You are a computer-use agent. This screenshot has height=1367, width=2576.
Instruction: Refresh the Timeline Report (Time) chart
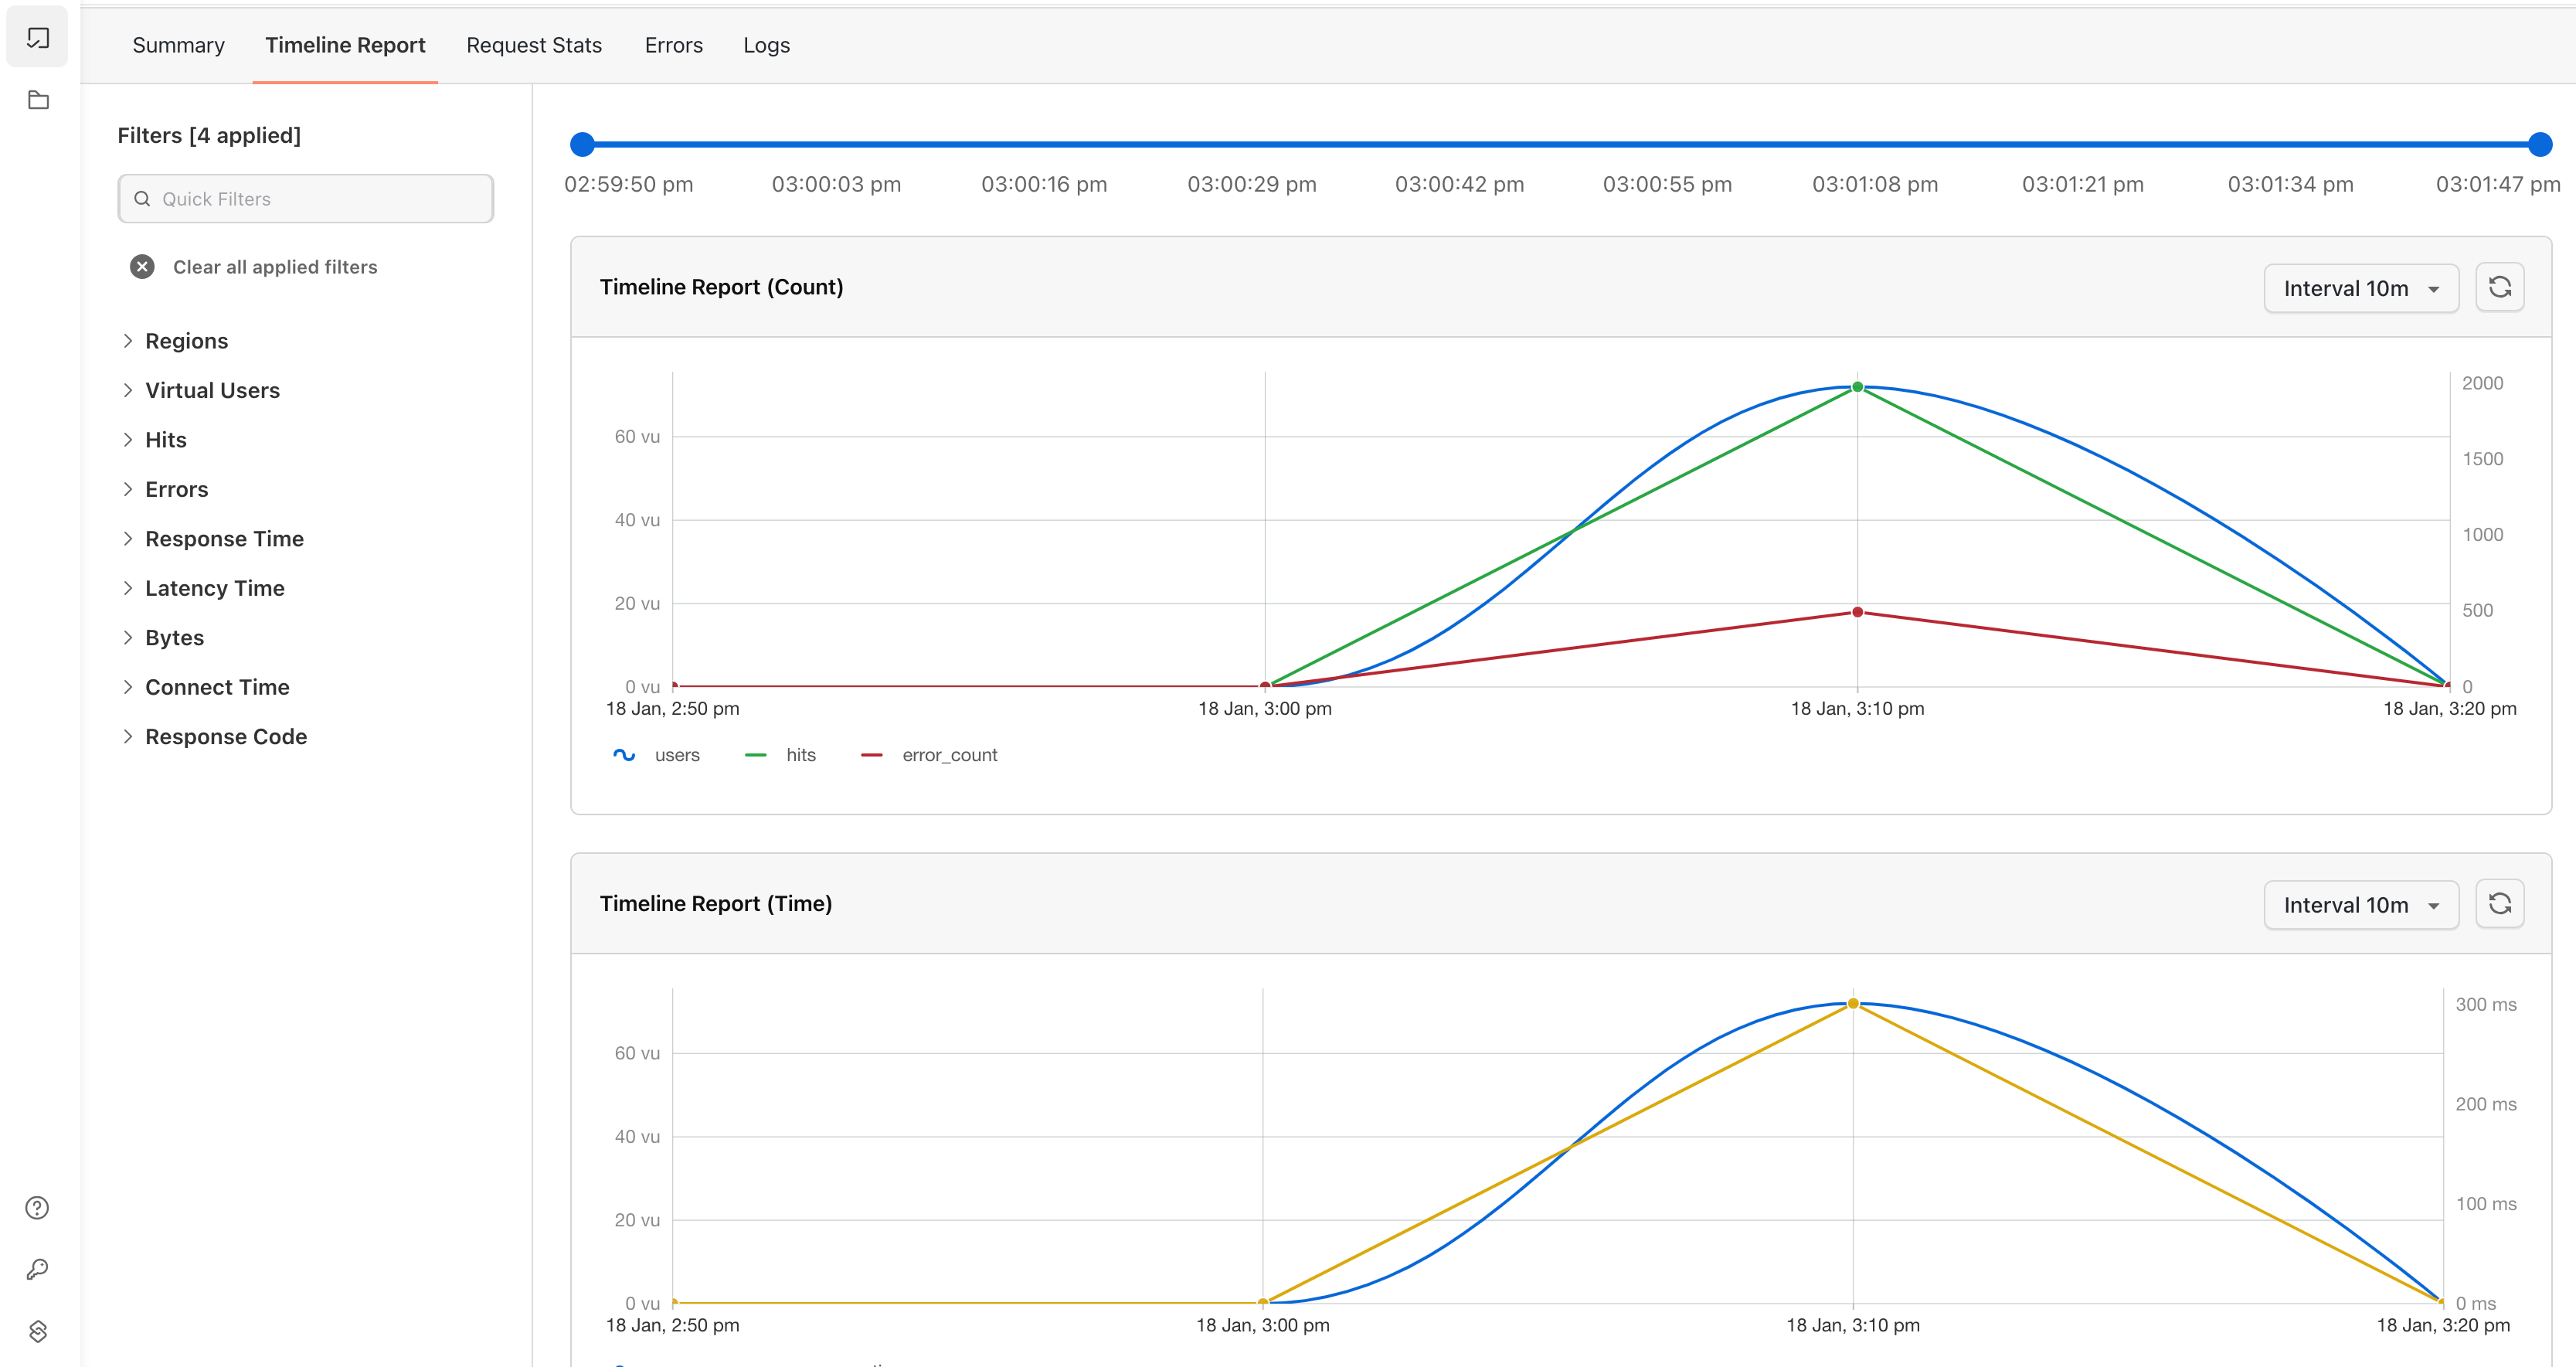[2499, 904]
